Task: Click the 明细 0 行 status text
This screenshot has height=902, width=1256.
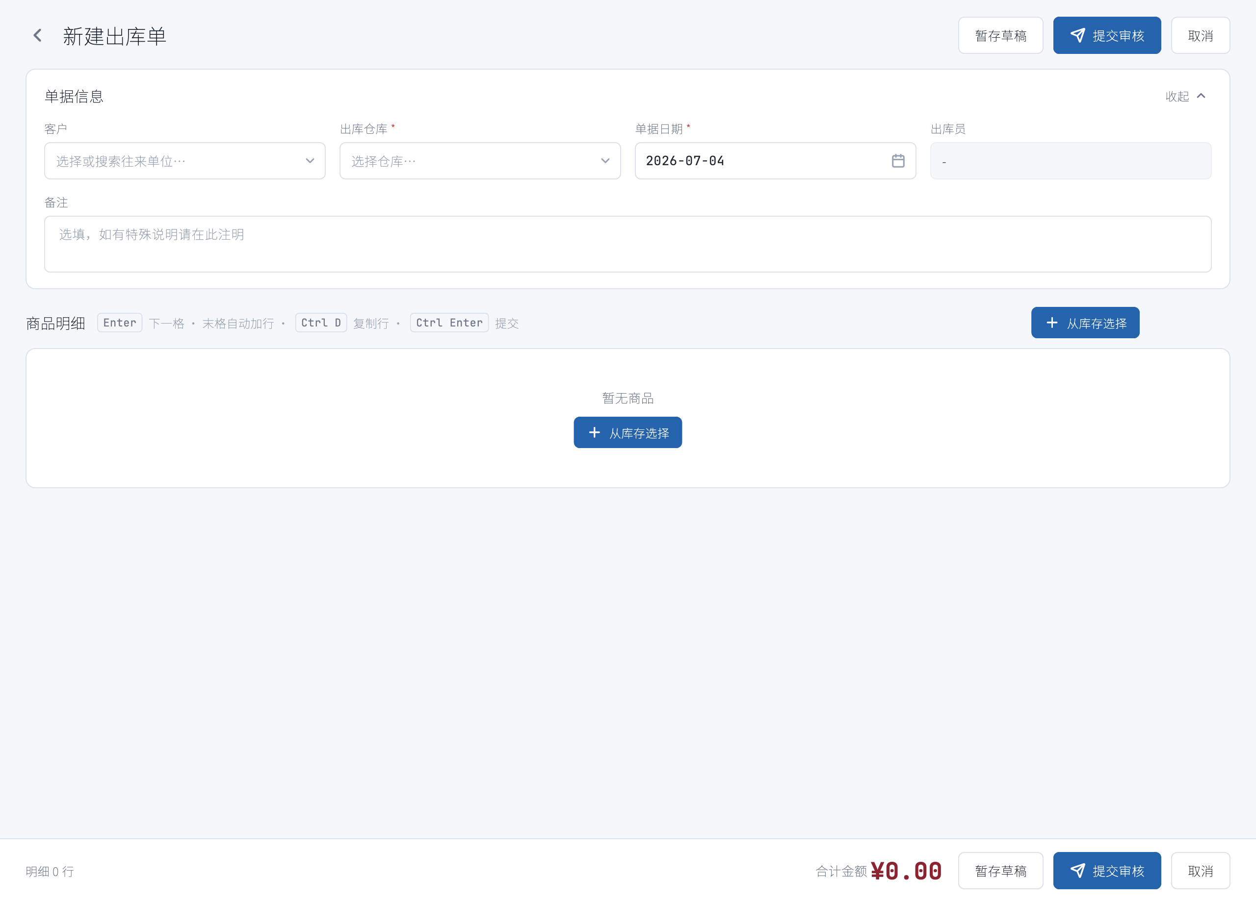Action: [50, 872]
